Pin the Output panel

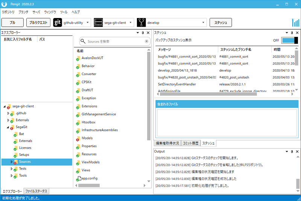[292, 151]
